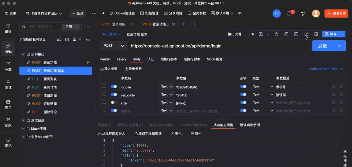
Task: Disable 必填 for the ver_code parameter
Action: (243, 94)
